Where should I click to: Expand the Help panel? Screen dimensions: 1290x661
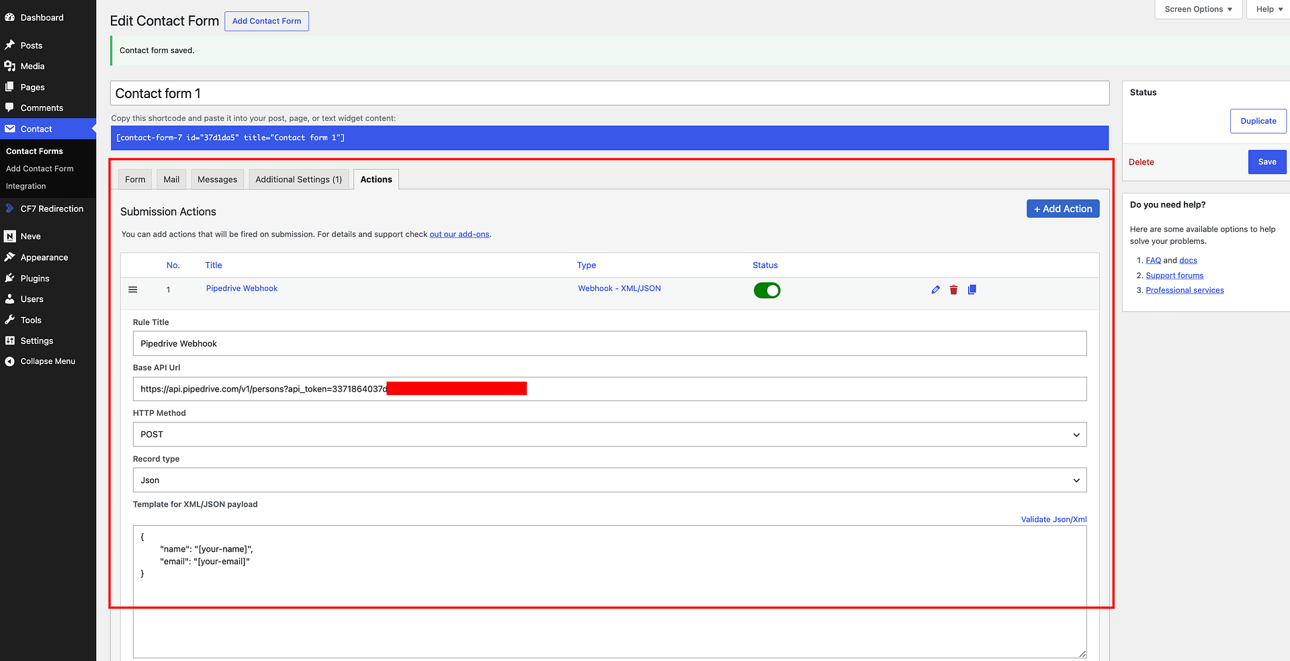1268,9
